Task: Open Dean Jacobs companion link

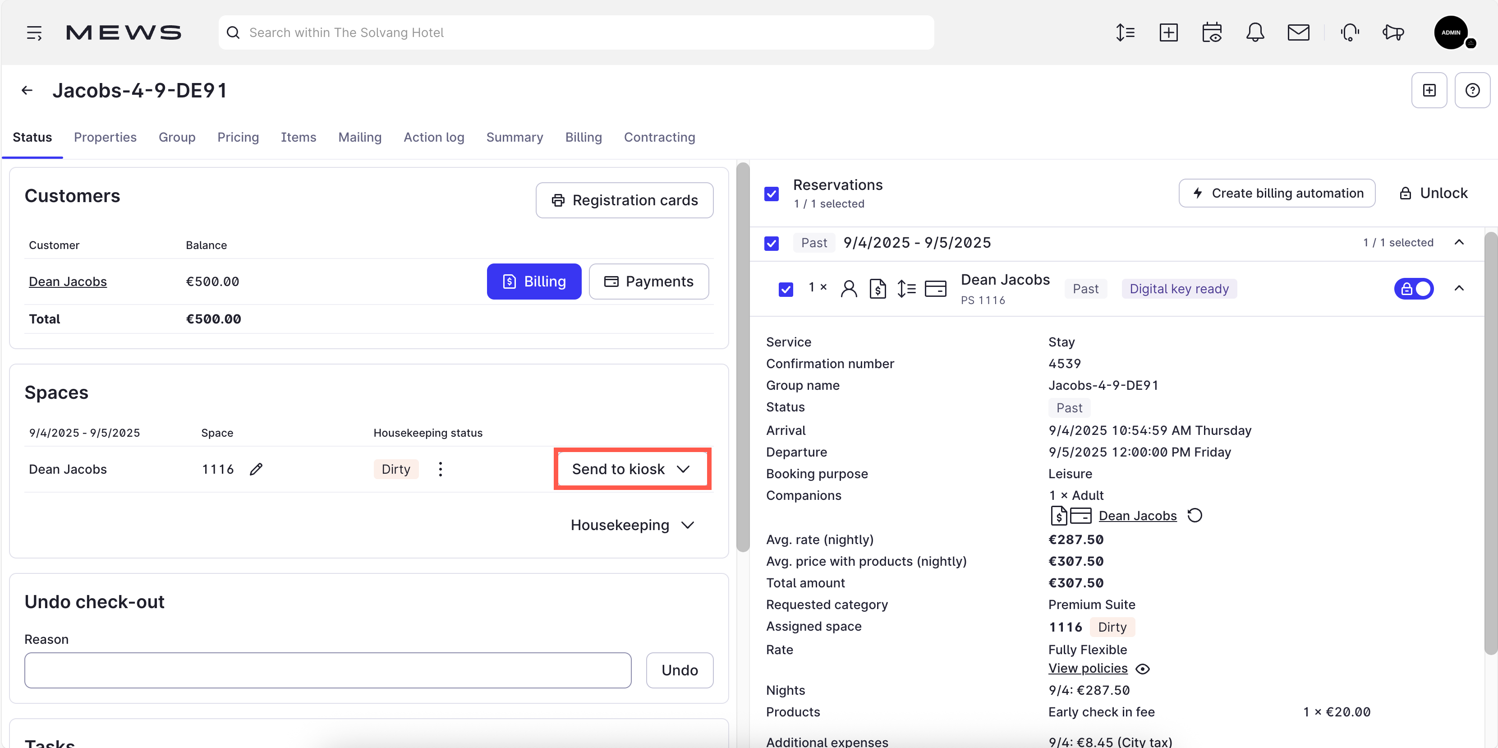Action: point(1137,515)
